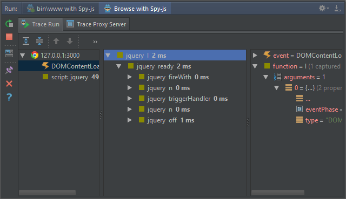Image resolution: width=346 pixels, height=199 pixels.
Task: Click the Collapse All toolbar icon
Action: click(39, 41)
